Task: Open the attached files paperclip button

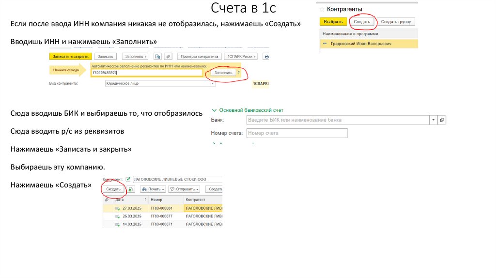Action: [x=168, y=57]
